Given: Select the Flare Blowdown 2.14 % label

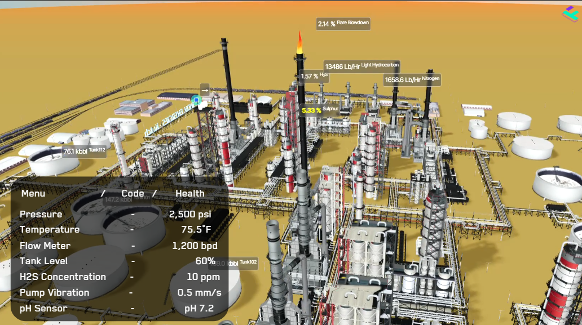Looking at the screenshot, I should click(343, 24).
